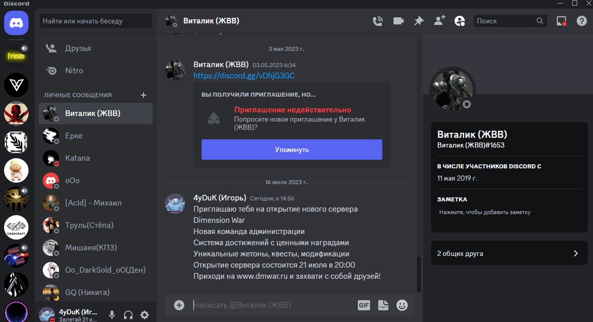
Task: Click the Dimension War message line
Action: [x=219, y=220]
